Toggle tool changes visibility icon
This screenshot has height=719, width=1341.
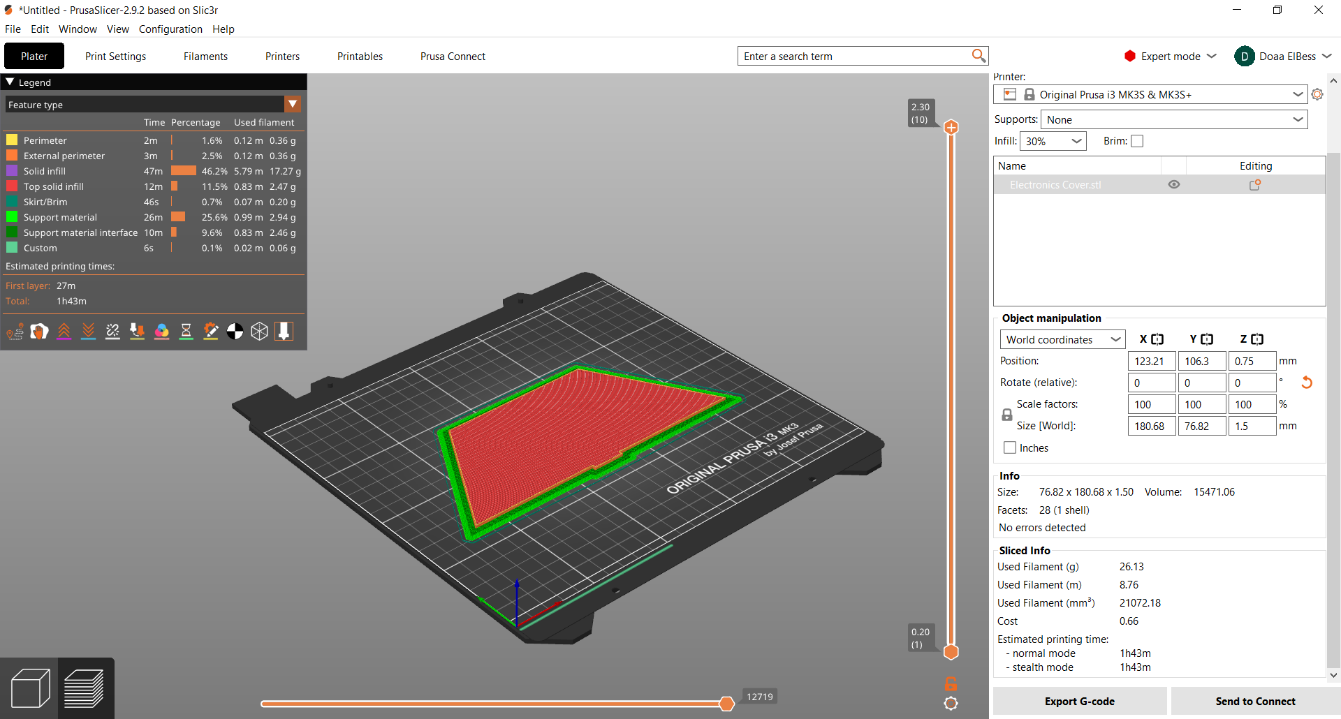(x=137, y=331)
